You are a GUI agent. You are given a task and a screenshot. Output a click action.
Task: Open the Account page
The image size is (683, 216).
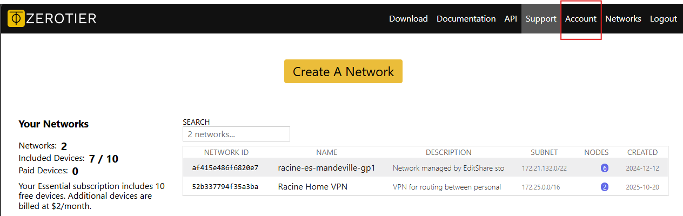(x=581, y=18)
